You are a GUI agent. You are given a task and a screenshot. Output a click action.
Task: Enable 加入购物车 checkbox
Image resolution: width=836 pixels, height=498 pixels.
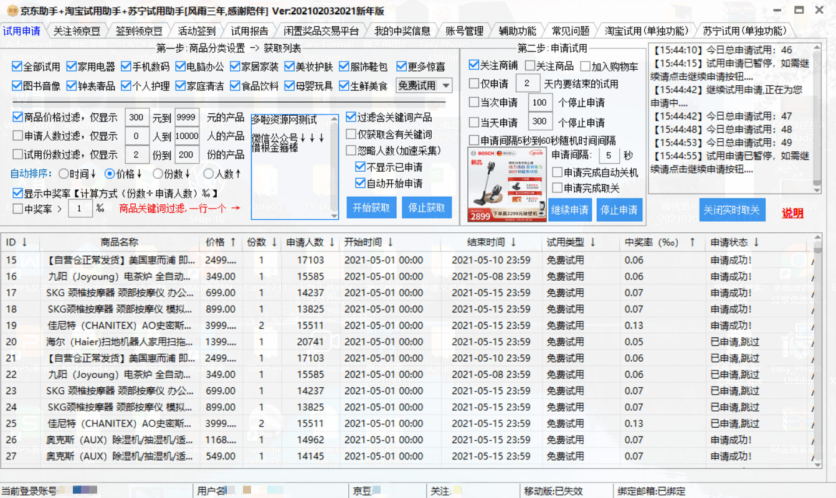click(585, 66)
